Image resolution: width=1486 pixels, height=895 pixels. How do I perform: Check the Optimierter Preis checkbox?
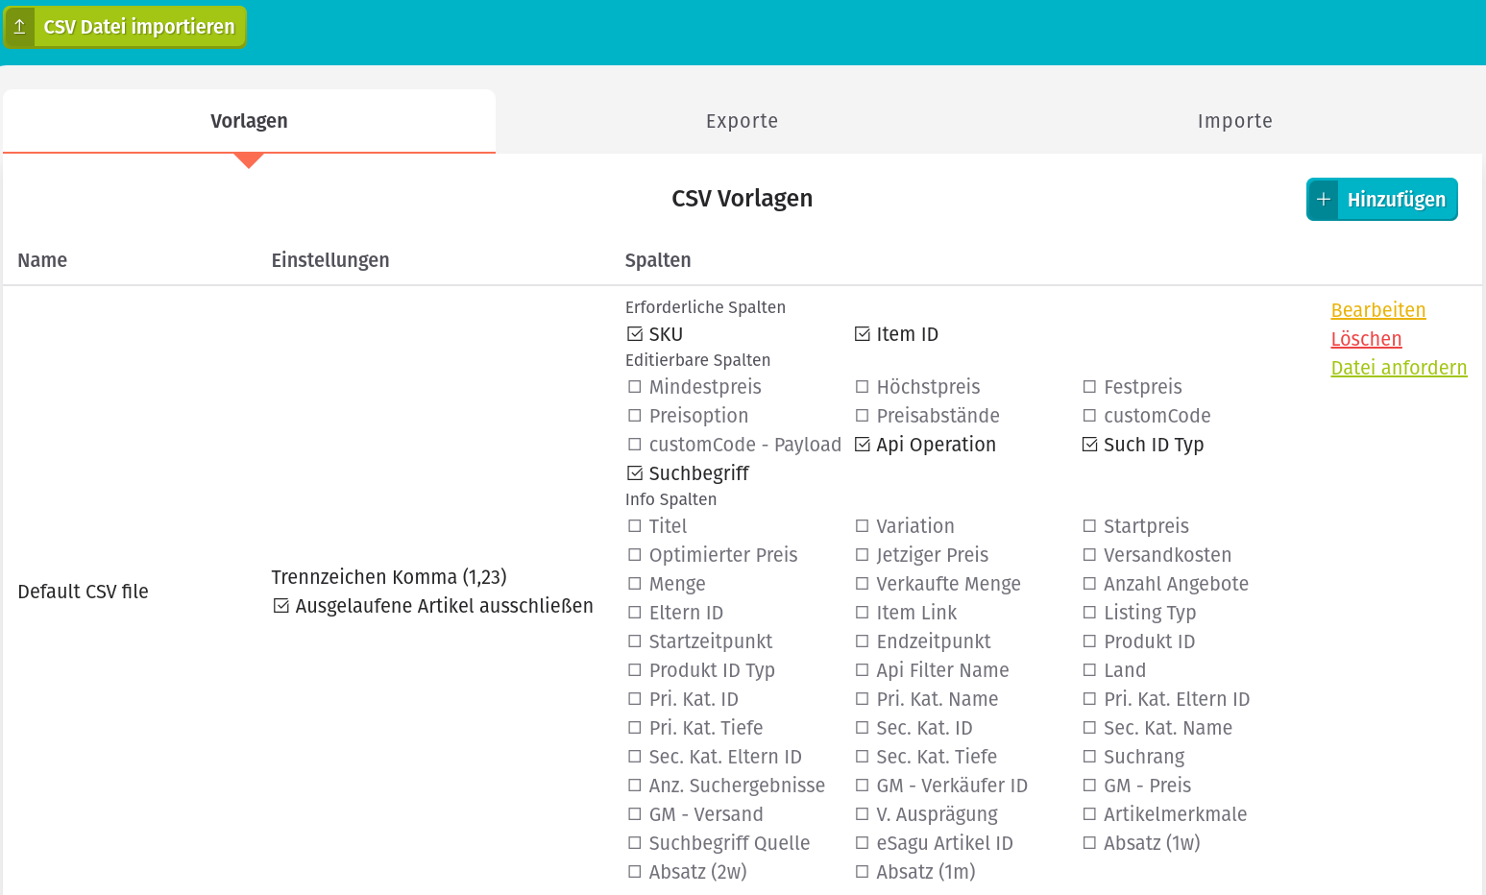[x=635, y=555]
